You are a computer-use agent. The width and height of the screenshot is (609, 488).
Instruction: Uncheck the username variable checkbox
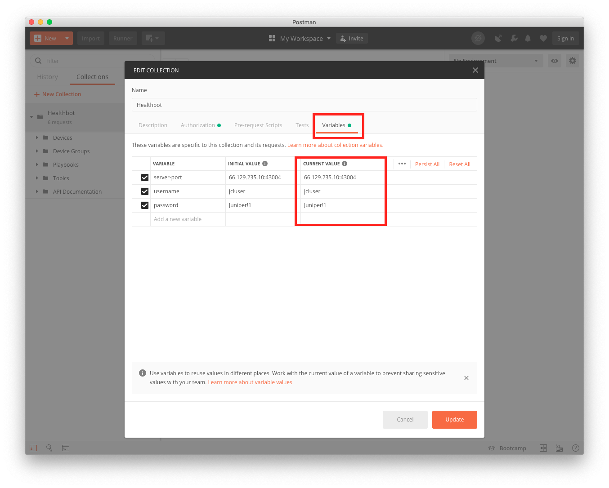coord(145,191)
